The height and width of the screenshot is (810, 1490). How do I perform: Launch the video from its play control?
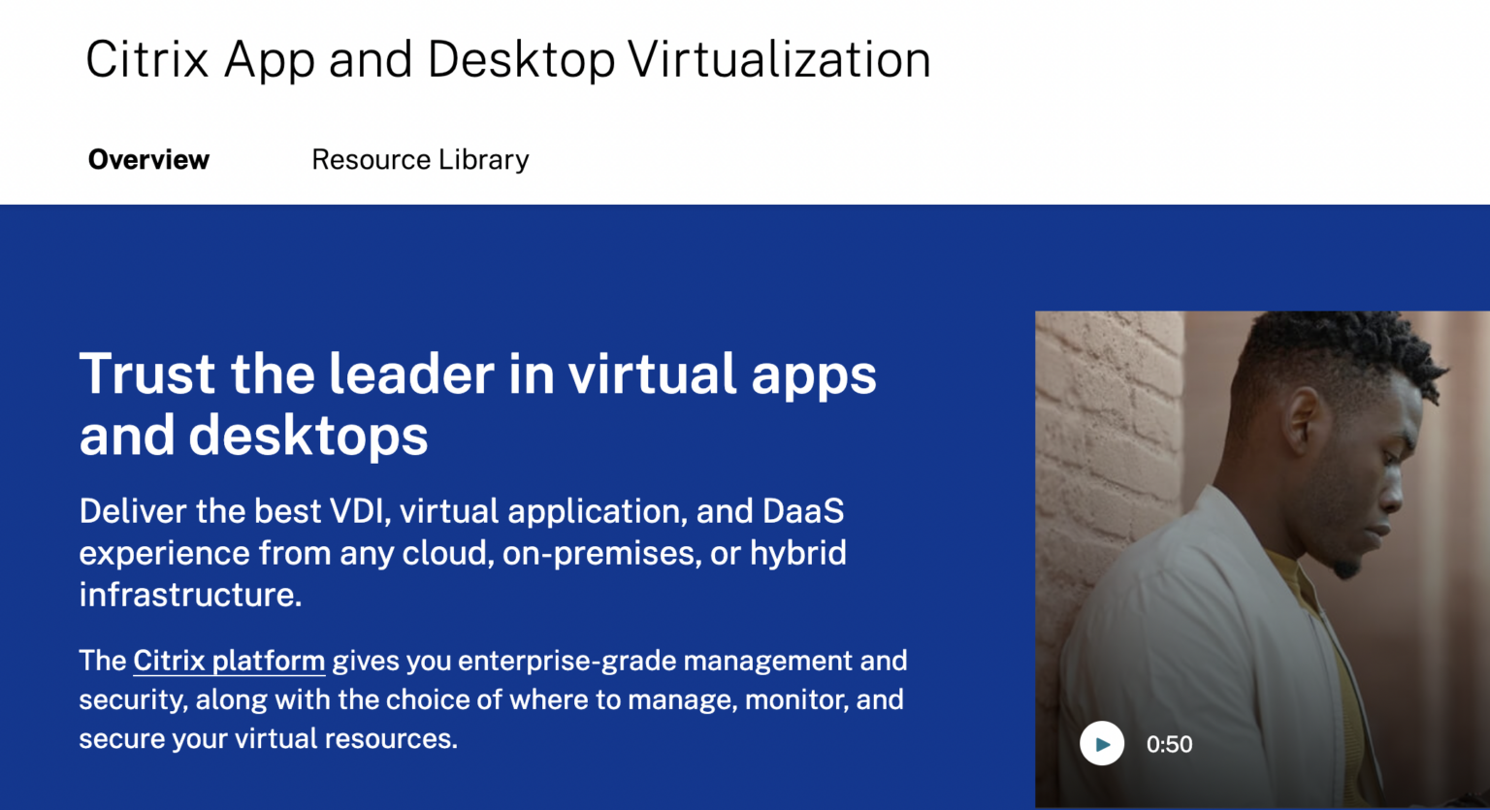coord(1101,742)
